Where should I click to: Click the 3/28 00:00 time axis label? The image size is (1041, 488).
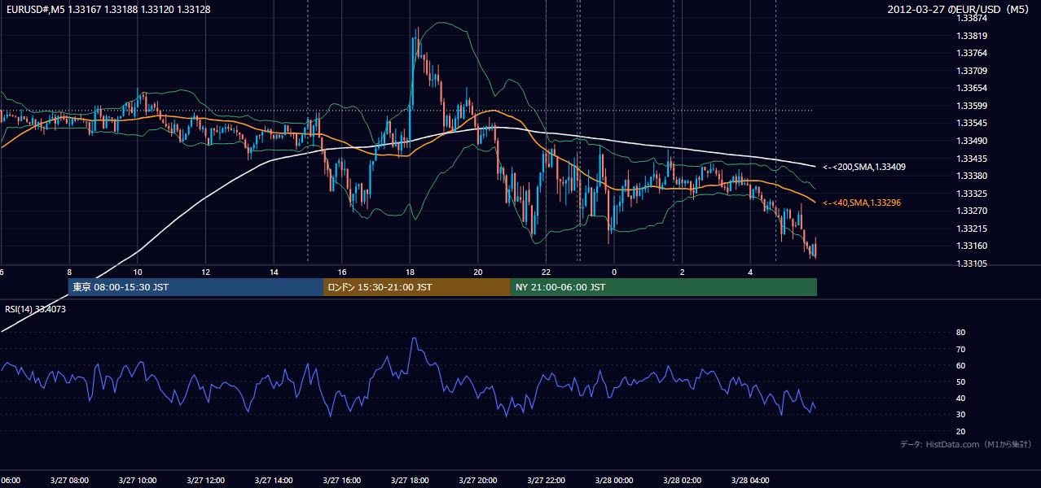click(614, 481)
